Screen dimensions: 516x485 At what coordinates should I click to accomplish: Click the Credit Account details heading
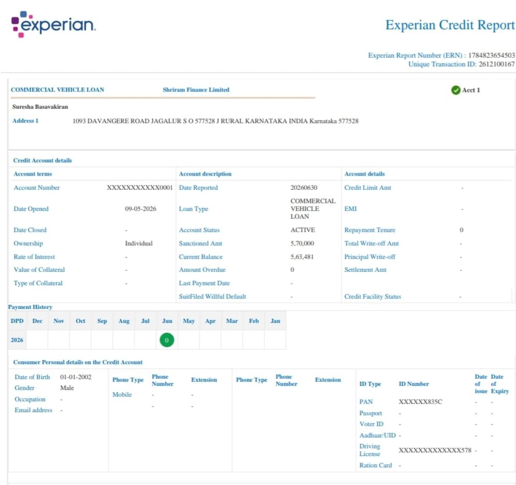(x=42, y=160)
